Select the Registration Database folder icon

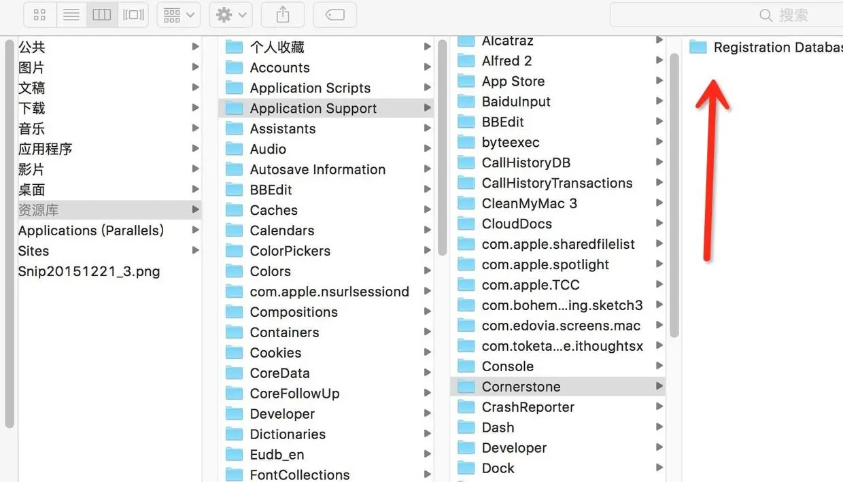click(698, 47)
